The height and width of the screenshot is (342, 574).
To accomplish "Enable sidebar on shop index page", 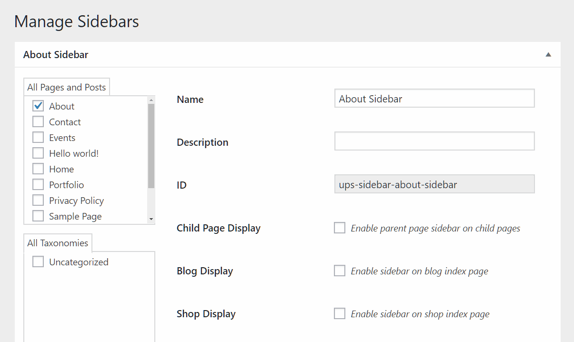I will click(x=340, y=313).
